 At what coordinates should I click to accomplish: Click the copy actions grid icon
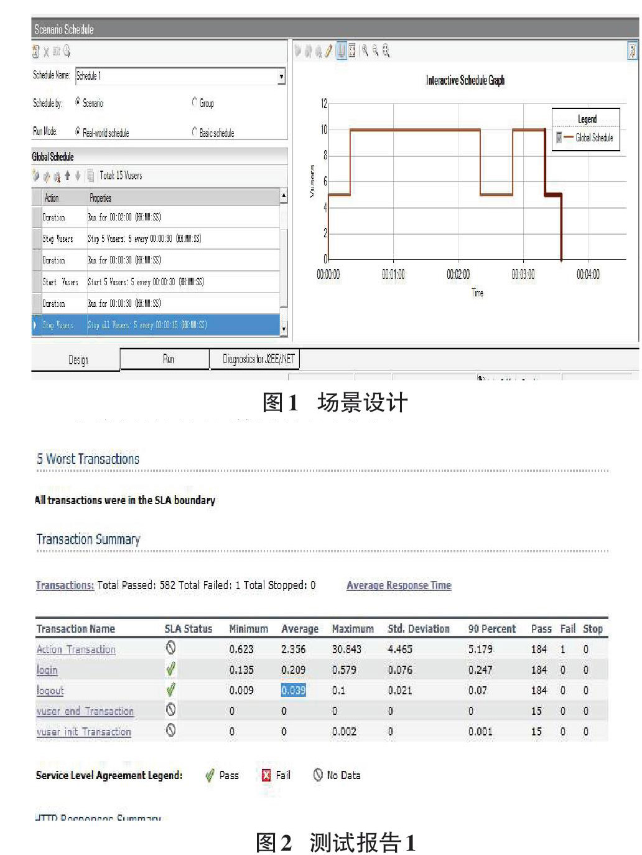(90, 176)
